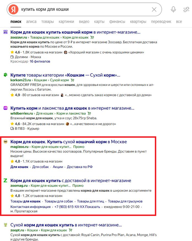192x241 pixels.
Task: Switch to the товары tab
Action: pyautogui.click(x=48, y=22)
